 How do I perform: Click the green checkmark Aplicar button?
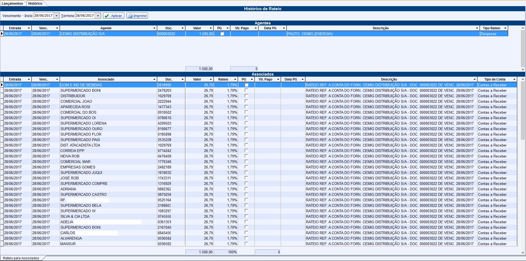(x=113, y=16)
